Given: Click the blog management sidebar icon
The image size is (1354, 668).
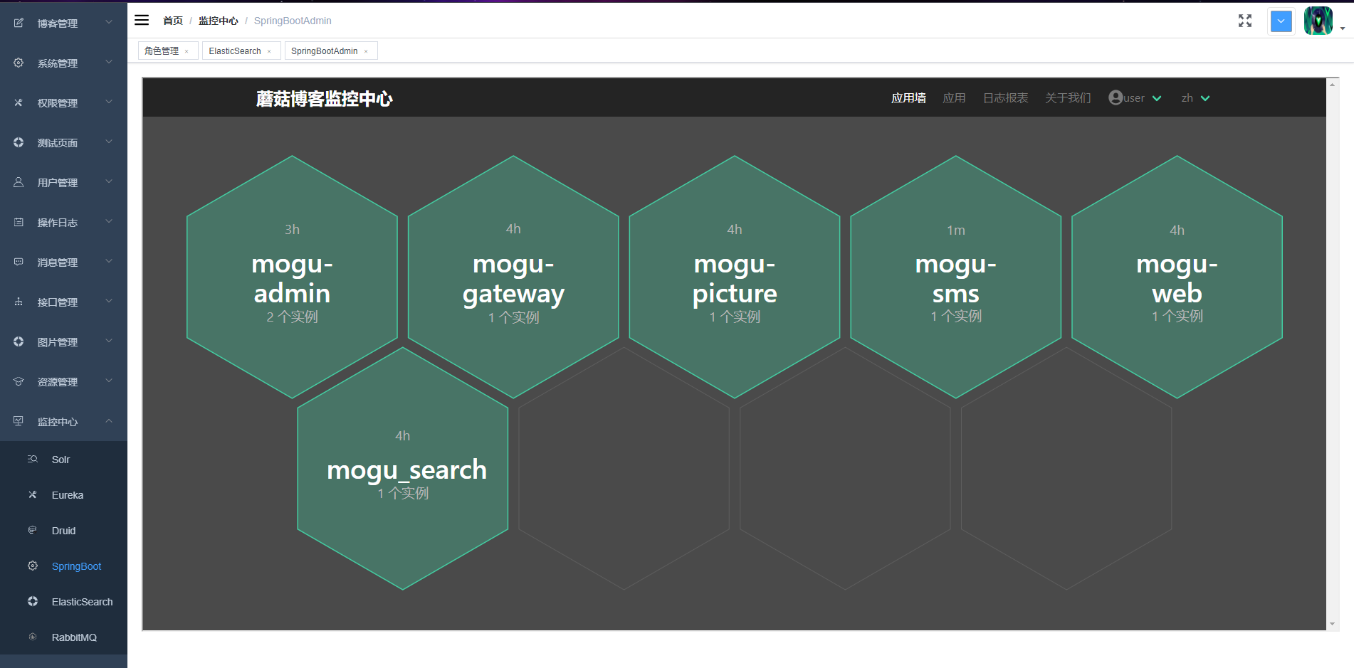Looking at the screenshot, I should (19, 23).
